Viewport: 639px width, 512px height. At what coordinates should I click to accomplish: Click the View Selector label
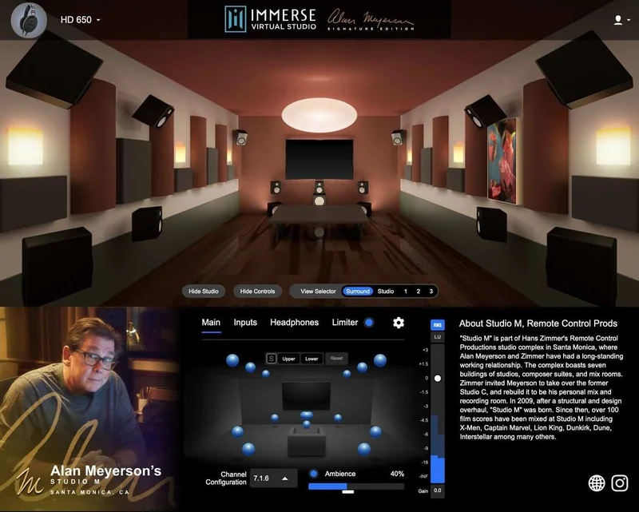click(x=318, y=291)
